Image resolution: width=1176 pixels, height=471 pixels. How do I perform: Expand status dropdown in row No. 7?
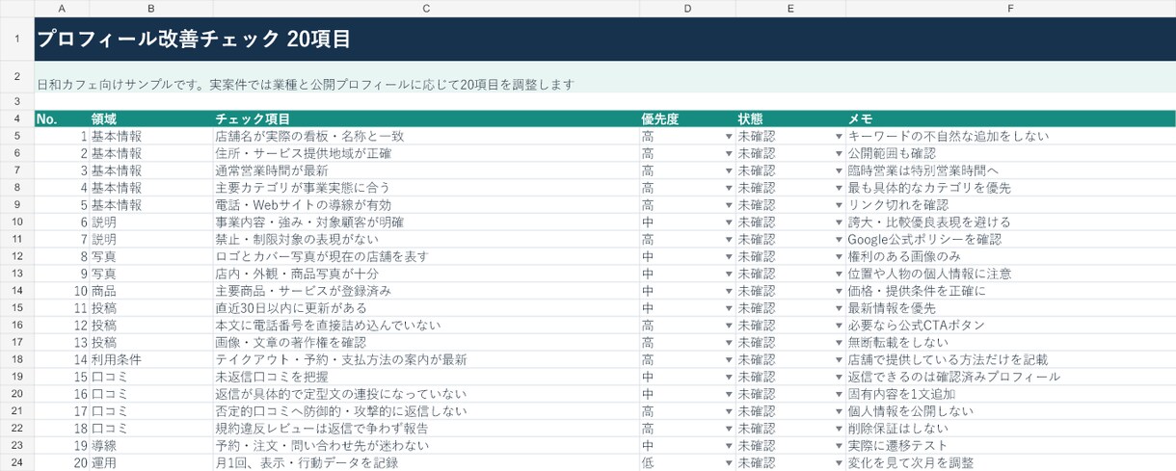(839, 240)
